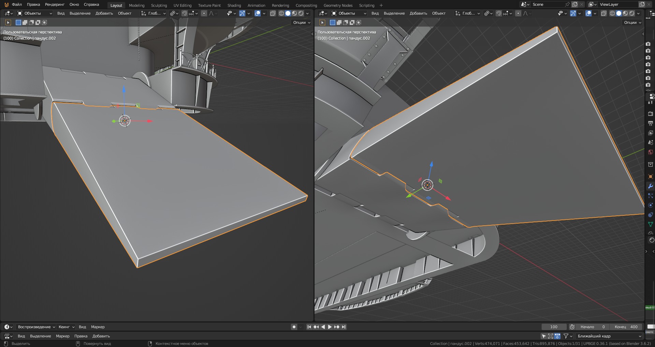Open World properties globe tab
This screenshot has height=347, width=655.
pyautogui.click(x=650, y=152)
